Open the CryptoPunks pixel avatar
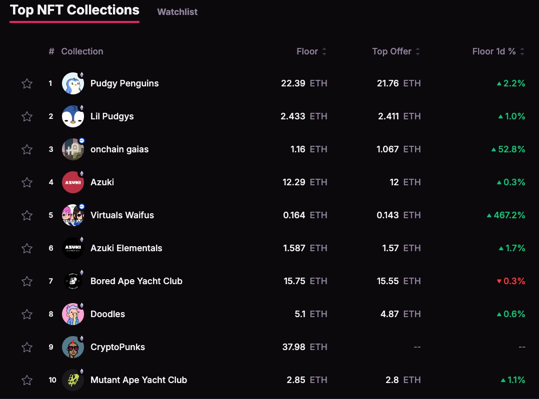539x399 pixels. [73, 347]
